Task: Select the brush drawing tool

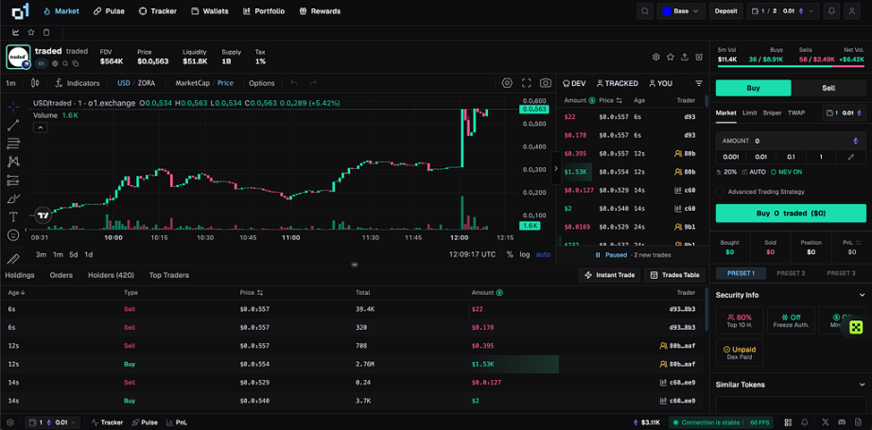Action: (x=13, y=198)
